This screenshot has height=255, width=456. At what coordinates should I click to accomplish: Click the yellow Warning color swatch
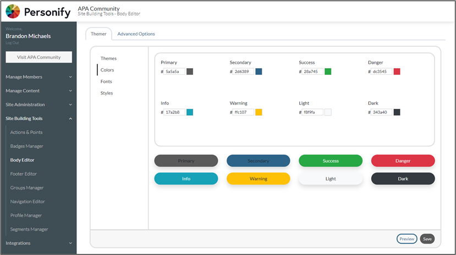click(x=259, y=112)
